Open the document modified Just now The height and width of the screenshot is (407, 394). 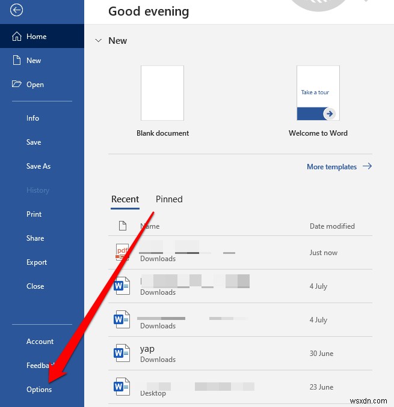240,252
